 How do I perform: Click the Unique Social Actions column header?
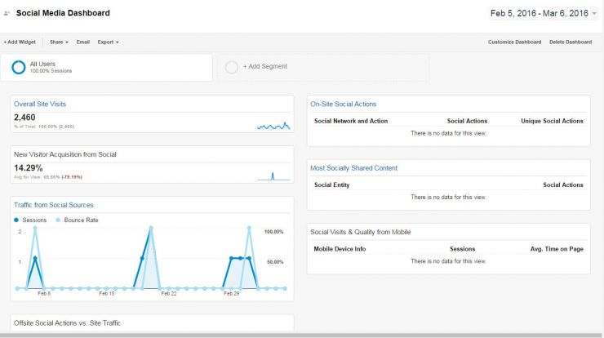click(x=552, y=121)
